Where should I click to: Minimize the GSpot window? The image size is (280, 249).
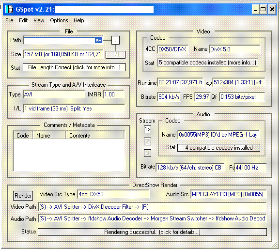pos(255,9)
